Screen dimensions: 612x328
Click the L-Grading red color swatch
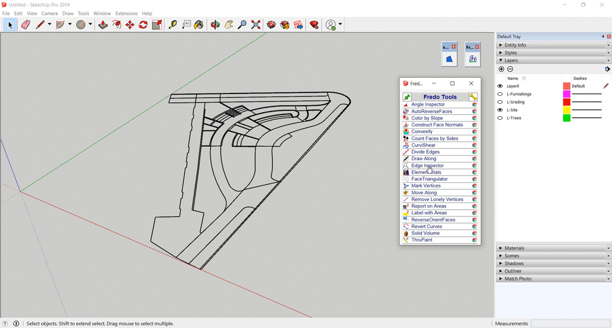(566, 102)
